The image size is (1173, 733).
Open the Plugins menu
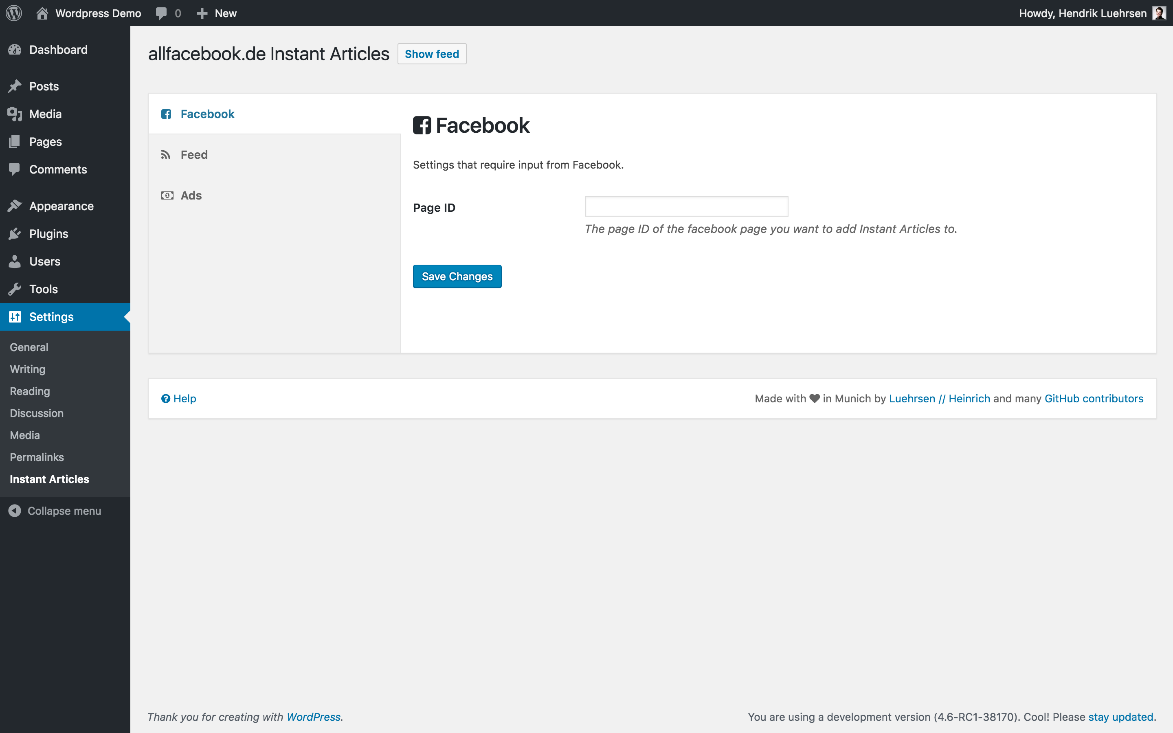48,234
